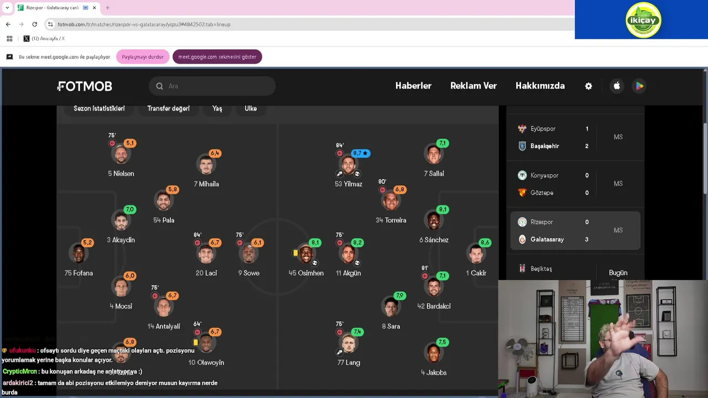The image size is (708, 398).
Task: Click Osimhen's yellow card icon
Action: click(x=295, y=253)
